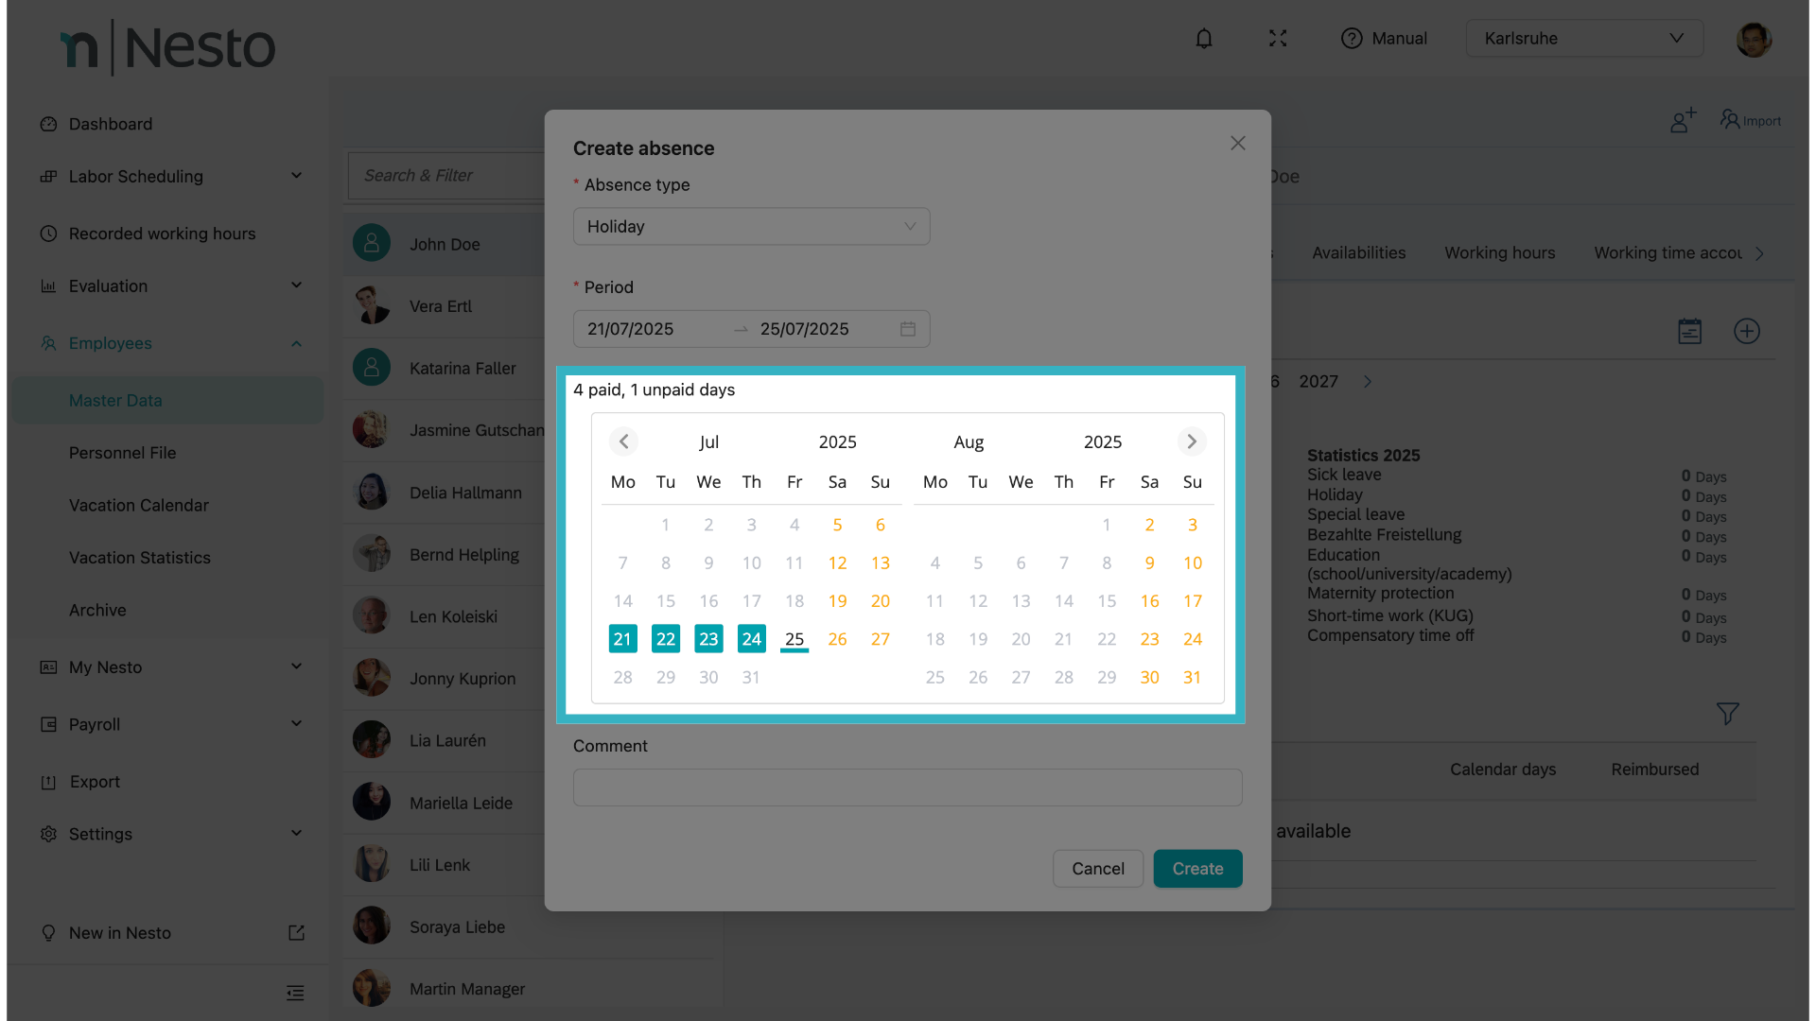Screen dimensions: 1816x1021
Task: Click the notification bell icon
Action: pyautogui.click(x=1203, y=39)
